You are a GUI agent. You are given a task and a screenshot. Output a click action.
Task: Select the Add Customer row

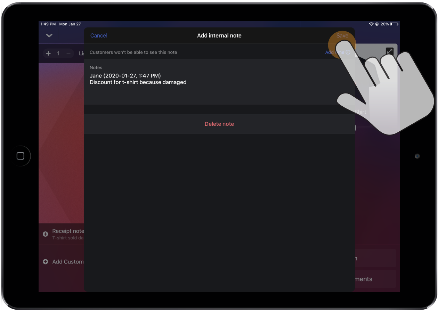(68, 262)
